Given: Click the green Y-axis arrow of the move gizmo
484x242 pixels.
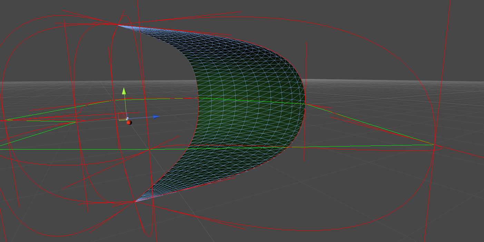Looking at the screenshot, I should coord(124,91).
